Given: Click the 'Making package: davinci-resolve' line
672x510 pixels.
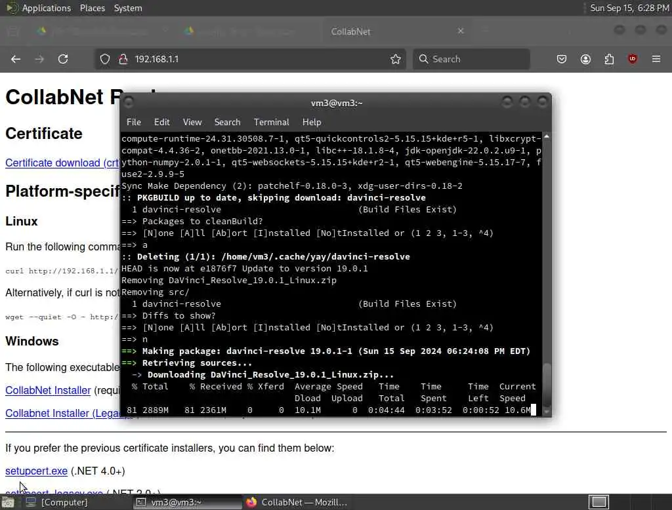Looking at the screenshot, I should [325, 351].
